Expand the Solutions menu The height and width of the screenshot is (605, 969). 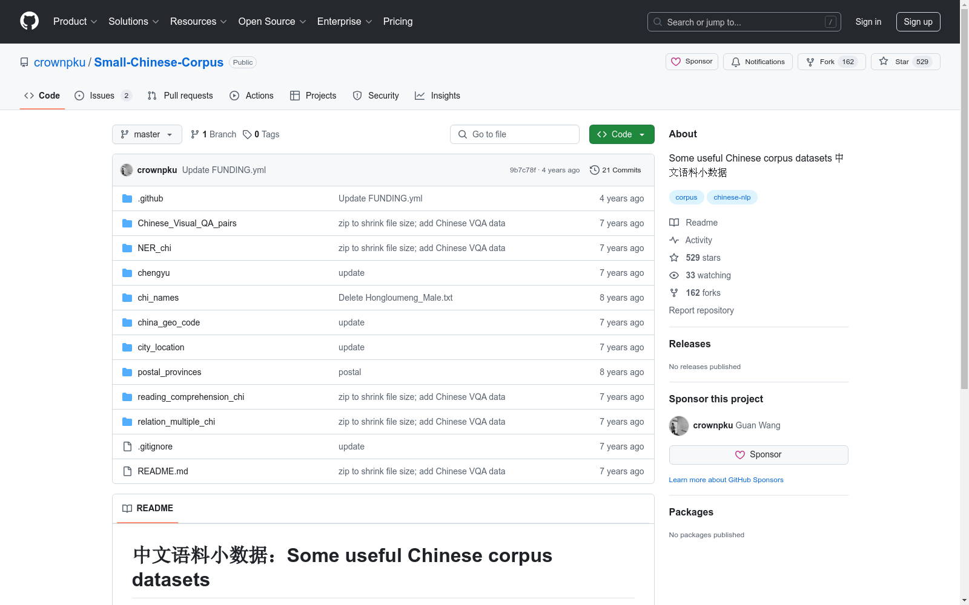[x=133, y=21]
